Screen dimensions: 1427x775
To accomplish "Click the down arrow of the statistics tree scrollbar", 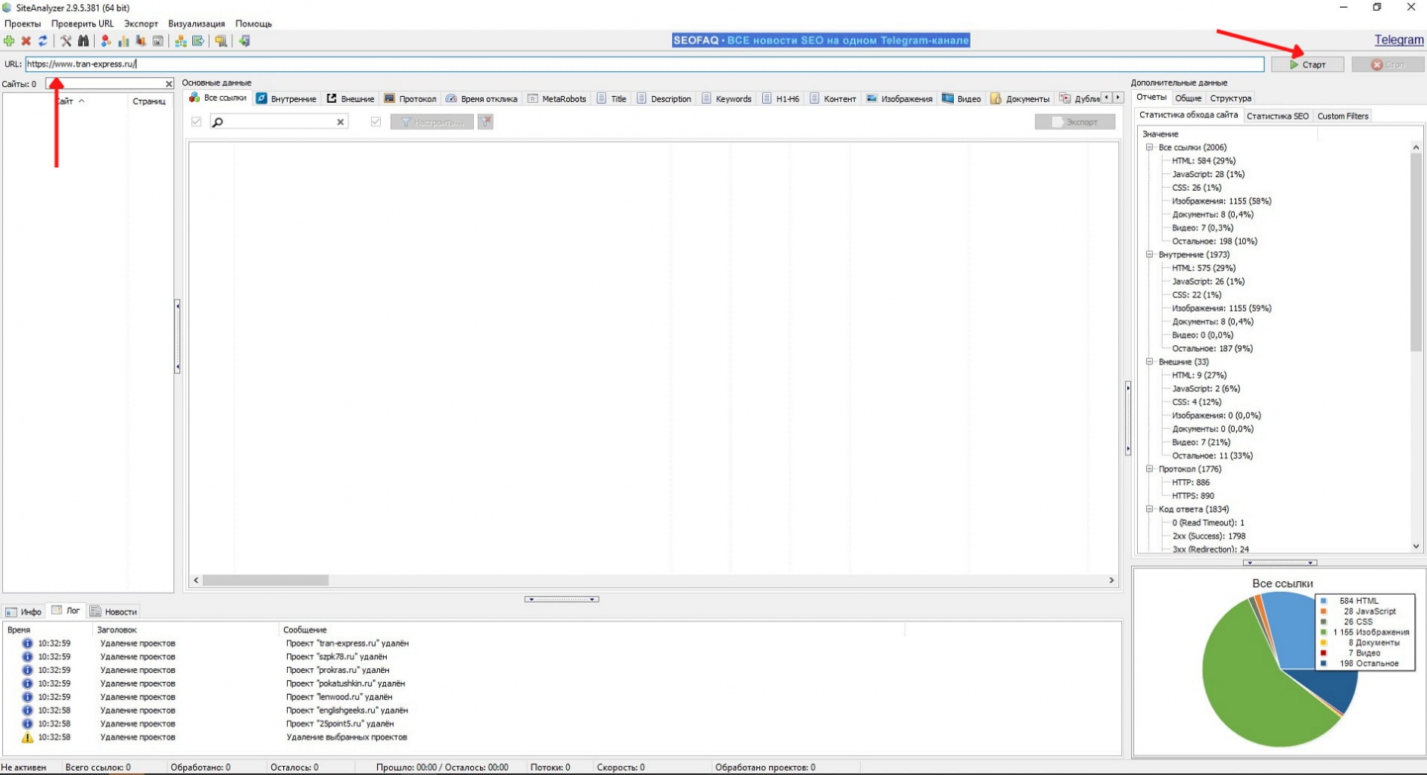I will point(1416,546).
